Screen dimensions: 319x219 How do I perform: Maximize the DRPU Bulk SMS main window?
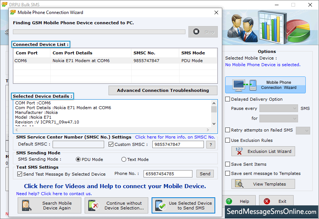tap(293, 5)
